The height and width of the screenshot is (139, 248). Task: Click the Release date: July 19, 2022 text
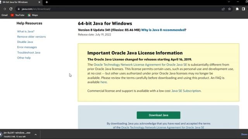(95, 34)
